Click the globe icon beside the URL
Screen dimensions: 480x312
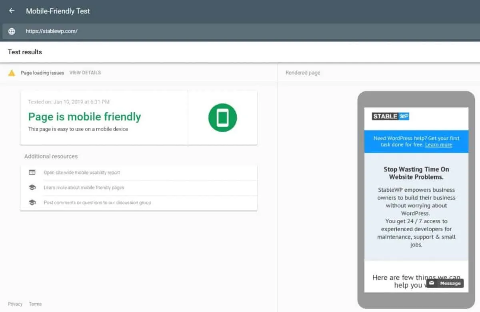click(12, 31)
